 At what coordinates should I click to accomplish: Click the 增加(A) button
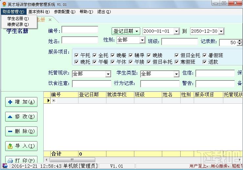[x=21, y=102]
